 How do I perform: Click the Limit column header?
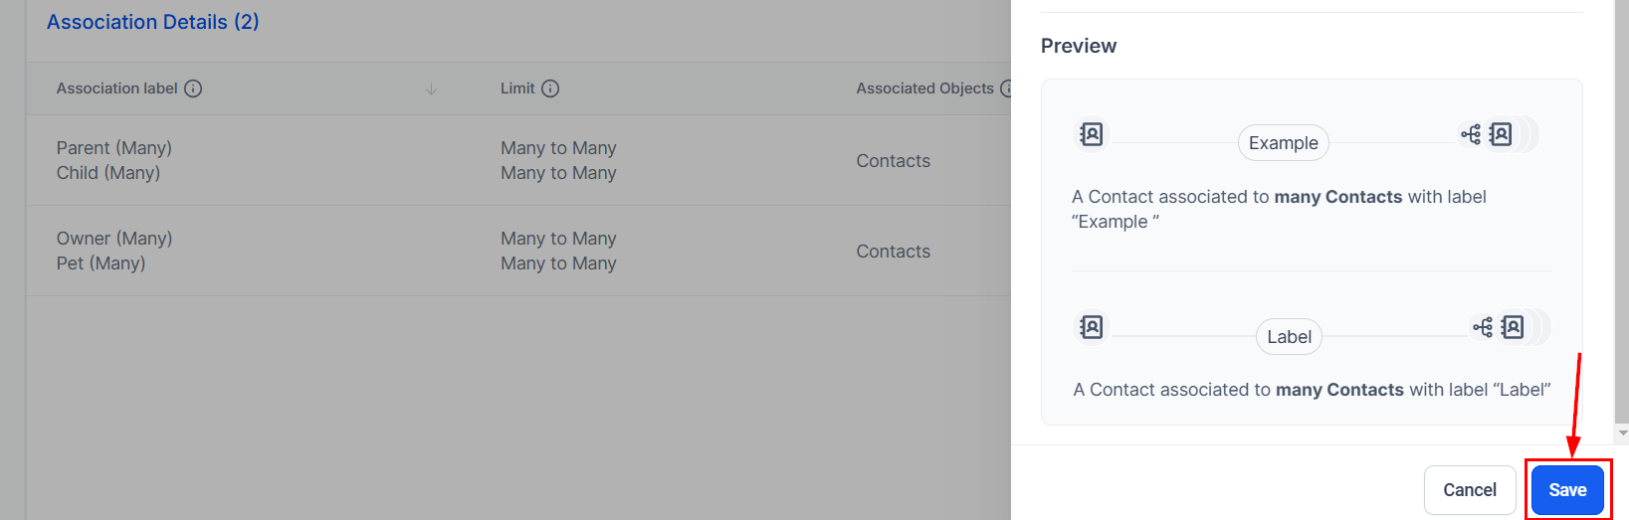pyautogui.click(x=517, y=88)
